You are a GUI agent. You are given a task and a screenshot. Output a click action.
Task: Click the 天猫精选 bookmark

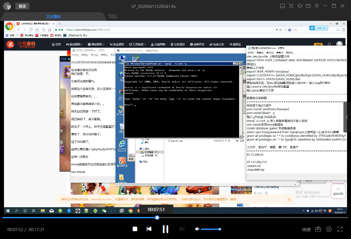42,35
